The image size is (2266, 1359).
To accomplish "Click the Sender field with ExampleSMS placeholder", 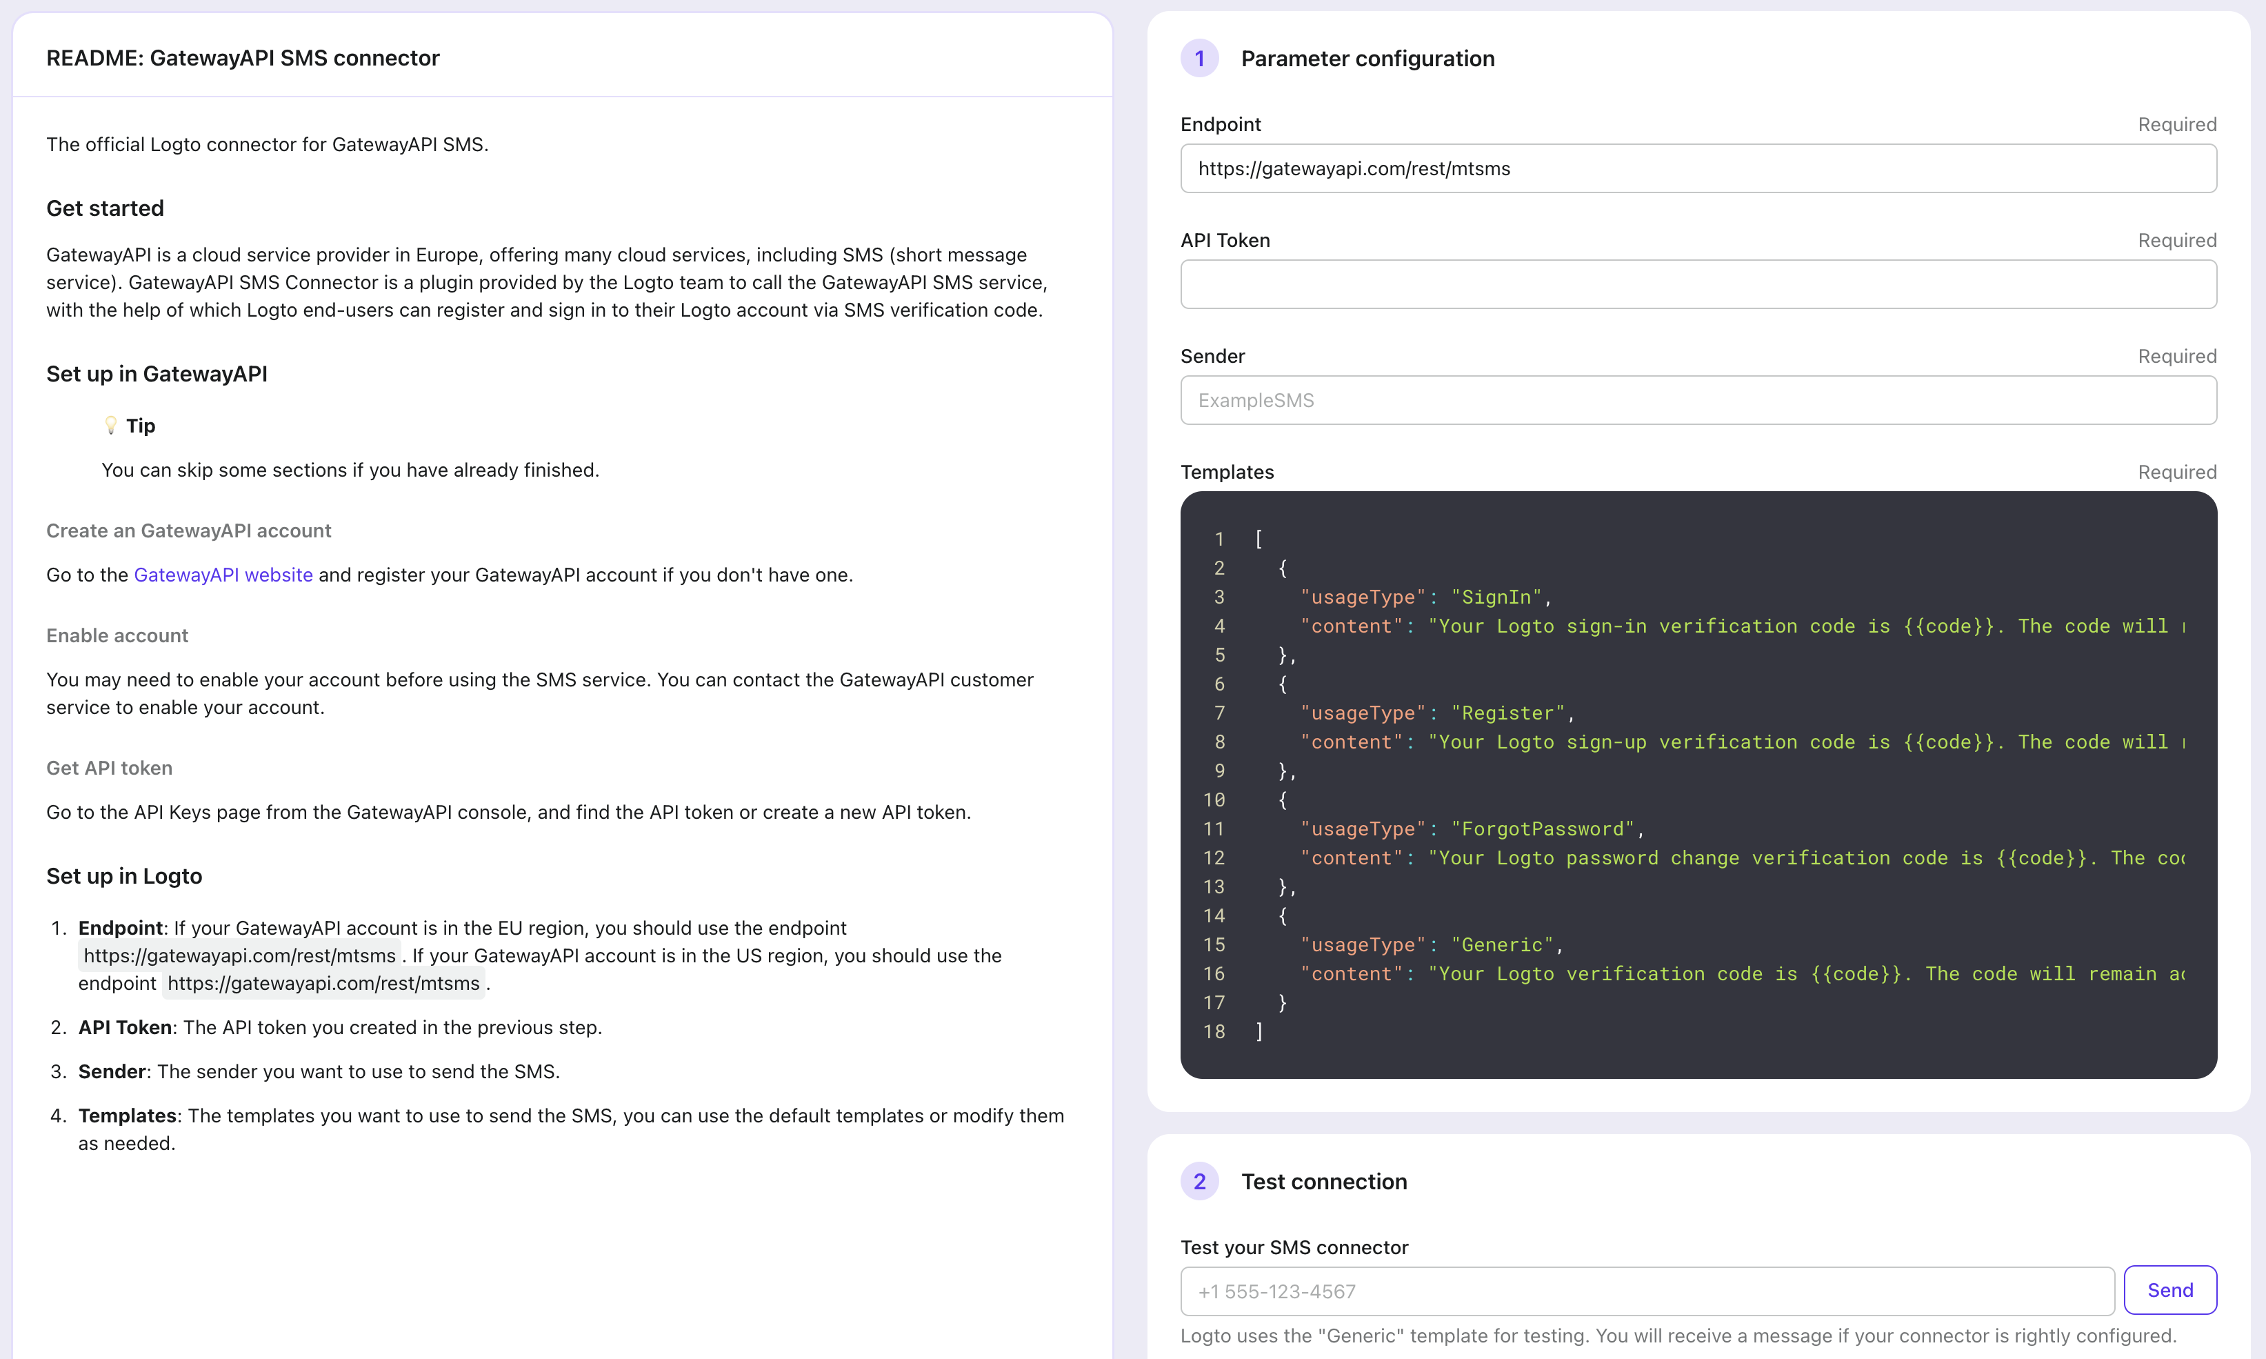I will pos(1698,400).
